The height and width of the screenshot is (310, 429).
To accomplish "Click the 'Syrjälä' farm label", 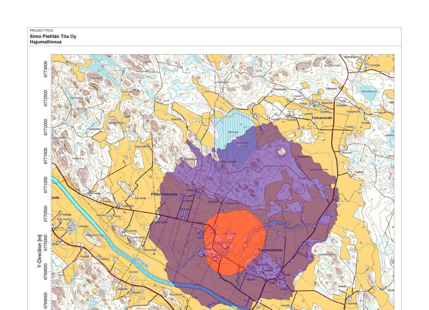I will [365, 123].
